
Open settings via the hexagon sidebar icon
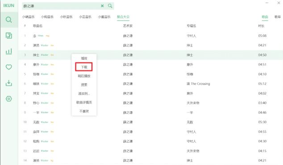(x=9, y=99)
